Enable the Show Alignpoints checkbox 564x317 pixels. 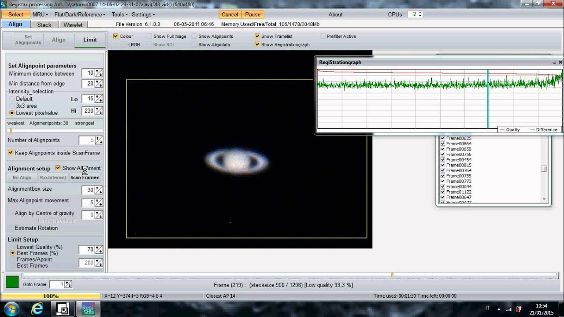tap(194, 37)
